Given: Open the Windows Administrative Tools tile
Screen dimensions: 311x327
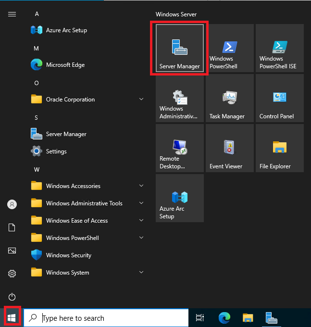Looking at the screenshot, I should click(180, 98).
